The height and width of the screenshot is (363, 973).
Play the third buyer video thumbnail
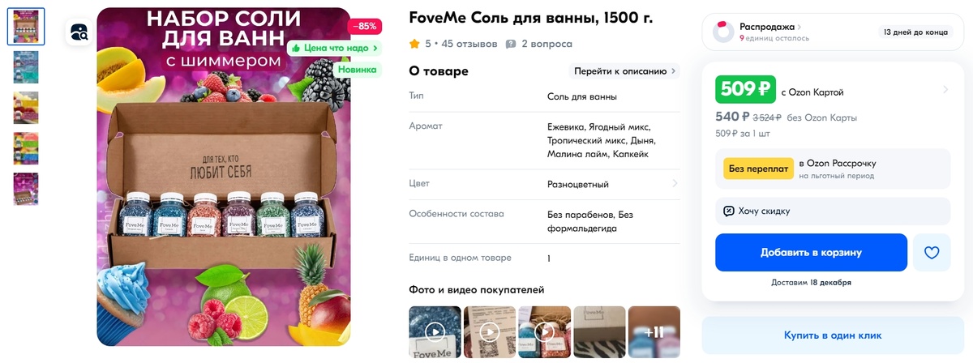(x=544, y=331)
